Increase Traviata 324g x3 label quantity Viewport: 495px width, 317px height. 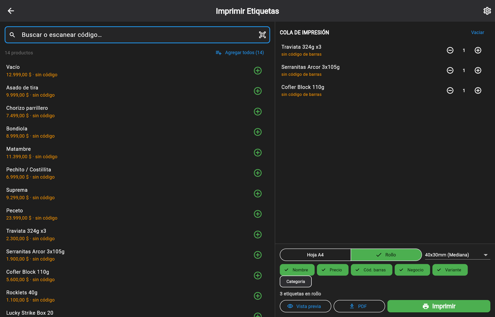click(478, 50)
